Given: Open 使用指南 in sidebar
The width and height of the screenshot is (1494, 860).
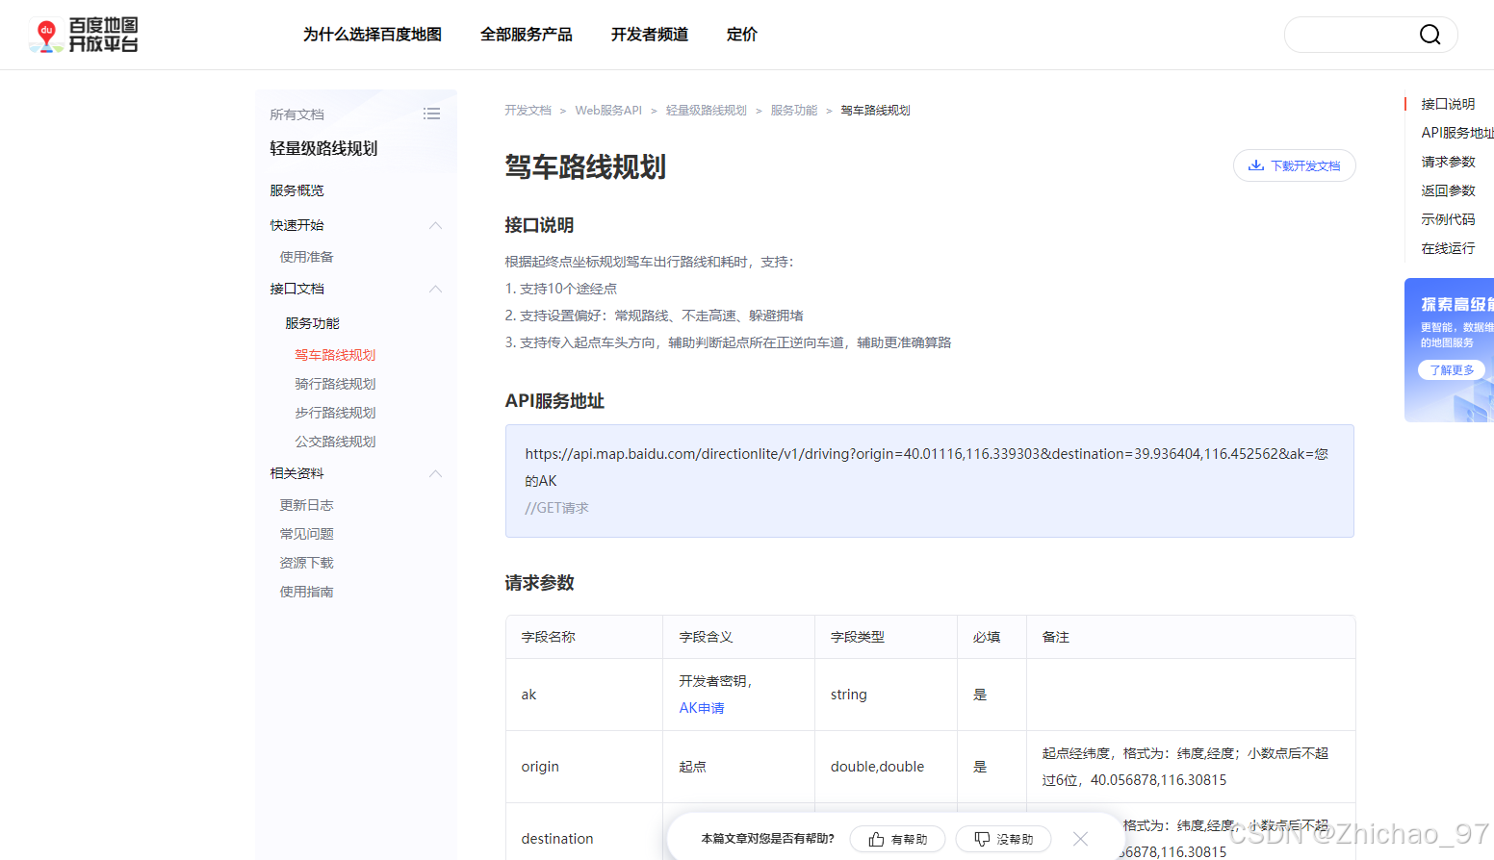Looking at the screenshot, I should (x=306, y=592).
